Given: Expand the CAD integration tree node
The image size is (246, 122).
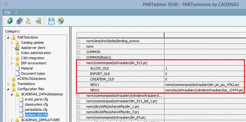Looking at the screenshot, I should (x=12, y=58).
